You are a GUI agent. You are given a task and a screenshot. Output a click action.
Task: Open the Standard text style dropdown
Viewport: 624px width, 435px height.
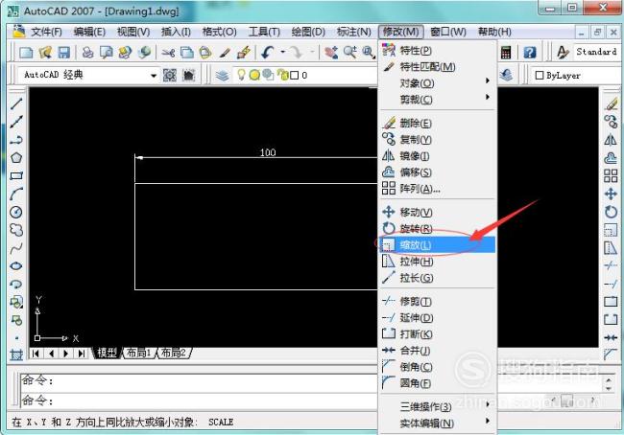(597, 52)
